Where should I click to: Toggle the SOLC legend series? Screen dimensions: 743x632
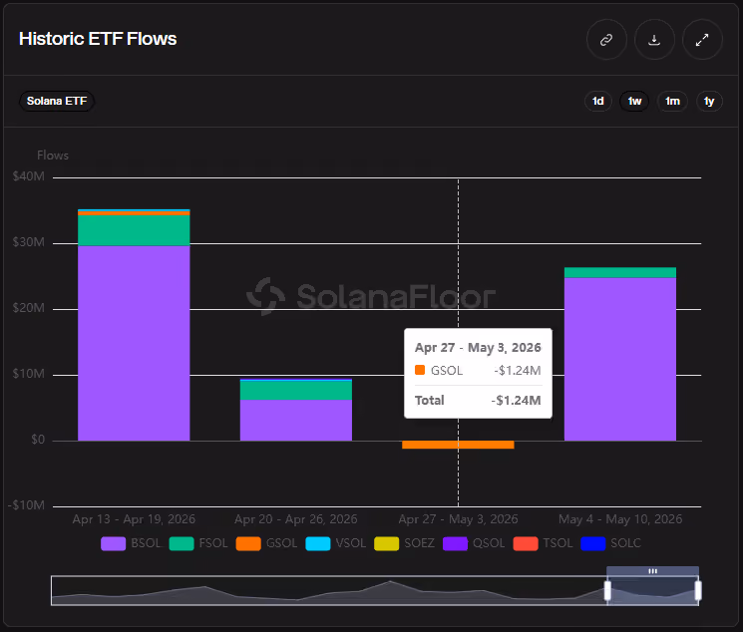610,543
